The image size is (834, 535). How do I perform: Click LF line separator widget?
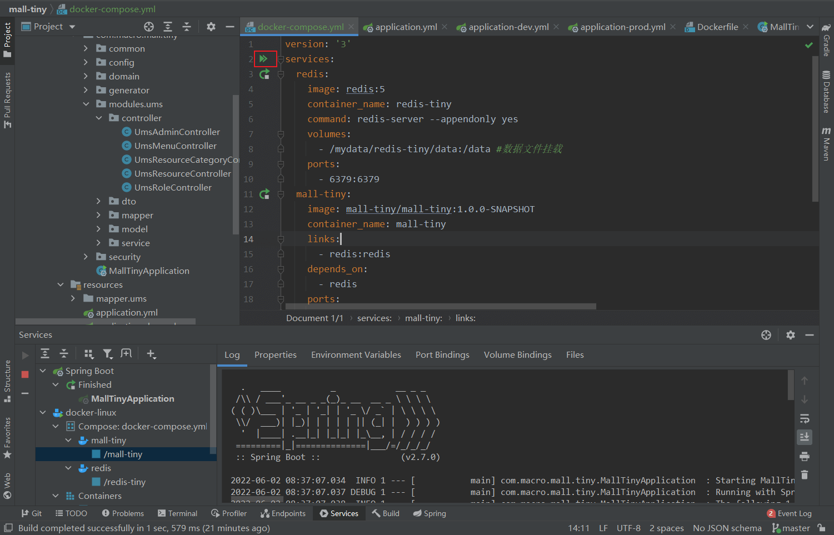pyautogui.click(x=603, y=528)
